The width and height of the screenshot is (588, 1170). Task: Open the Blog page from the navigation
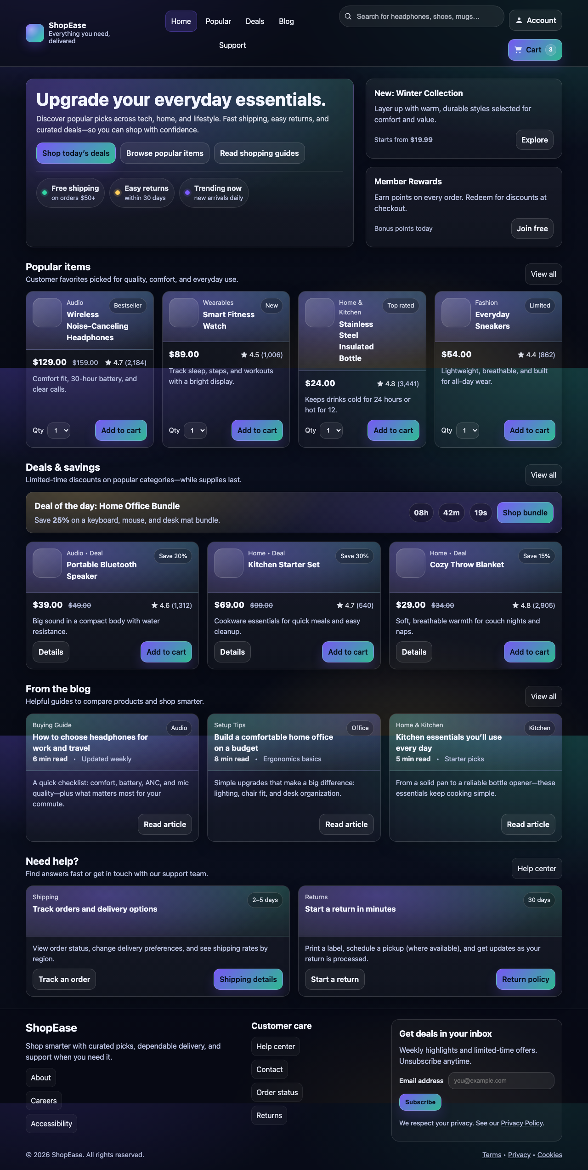point(286,21)
